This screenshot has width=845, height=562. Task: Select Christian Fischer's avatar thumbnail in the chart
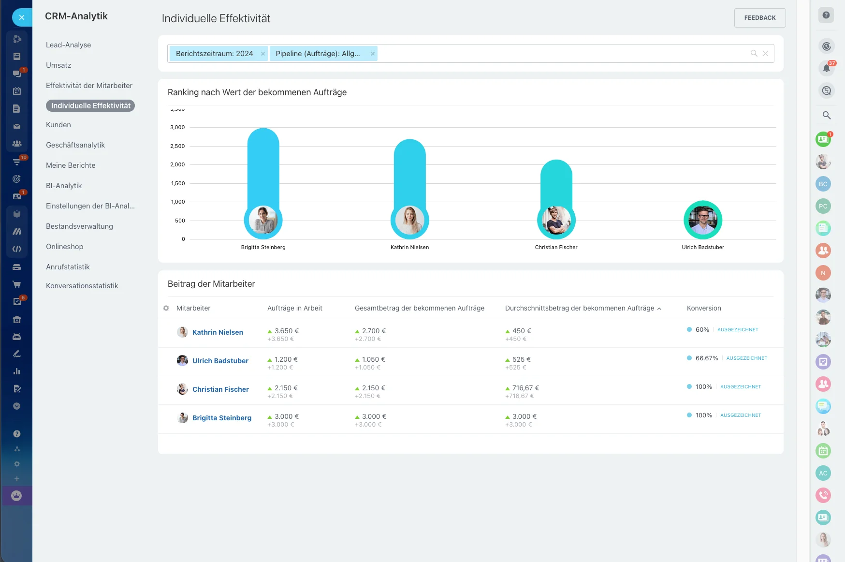pos(556,219)
